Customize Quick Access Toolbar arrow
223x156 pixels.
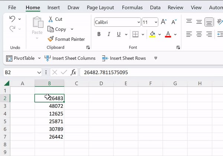pos(156,58)
